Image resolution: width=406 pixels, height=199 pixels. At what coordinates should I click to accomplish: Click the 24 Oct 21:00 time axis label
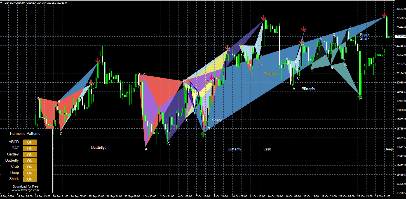(383, 196)
